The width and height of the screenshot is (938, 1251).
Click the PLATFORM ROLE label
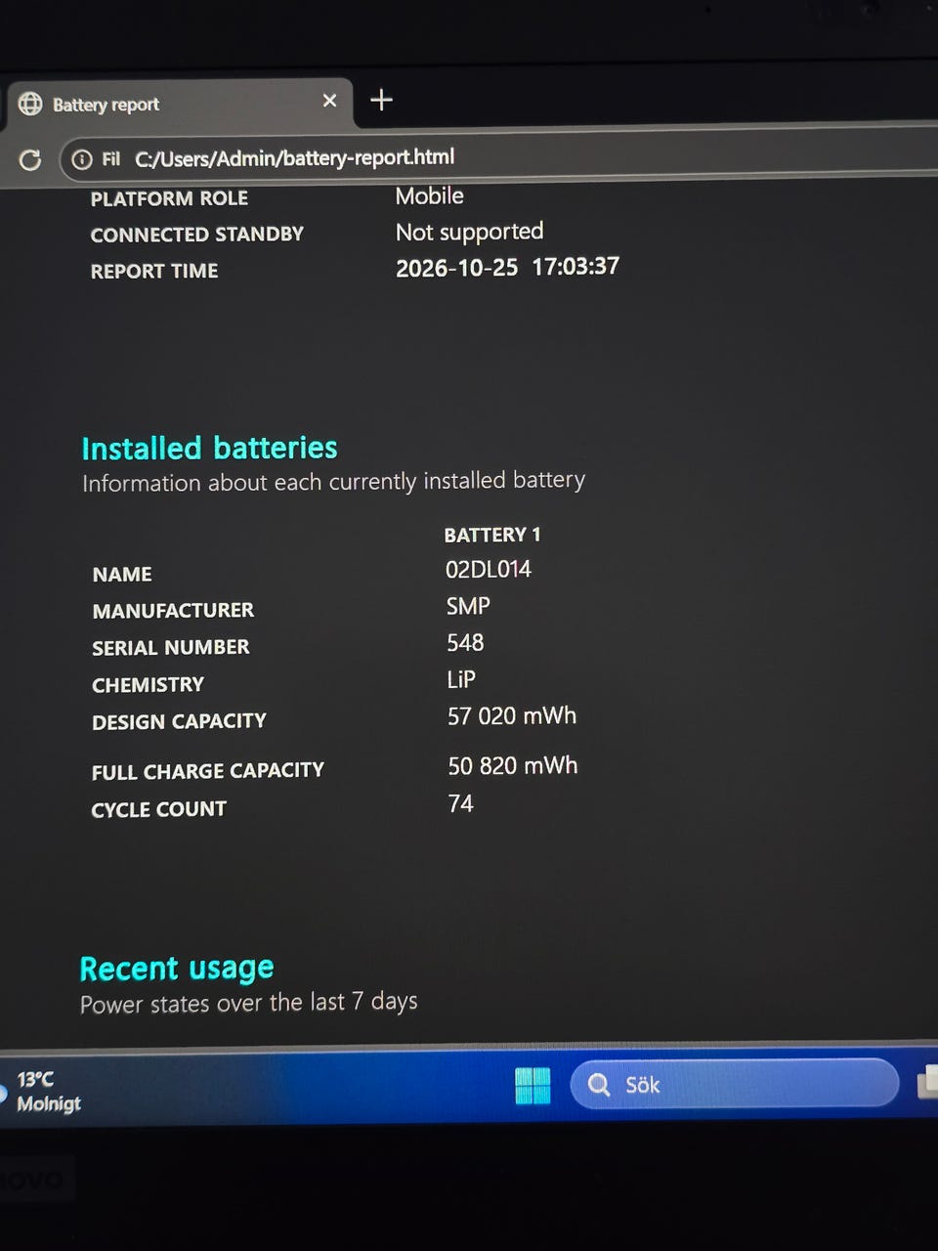[169, 198]
